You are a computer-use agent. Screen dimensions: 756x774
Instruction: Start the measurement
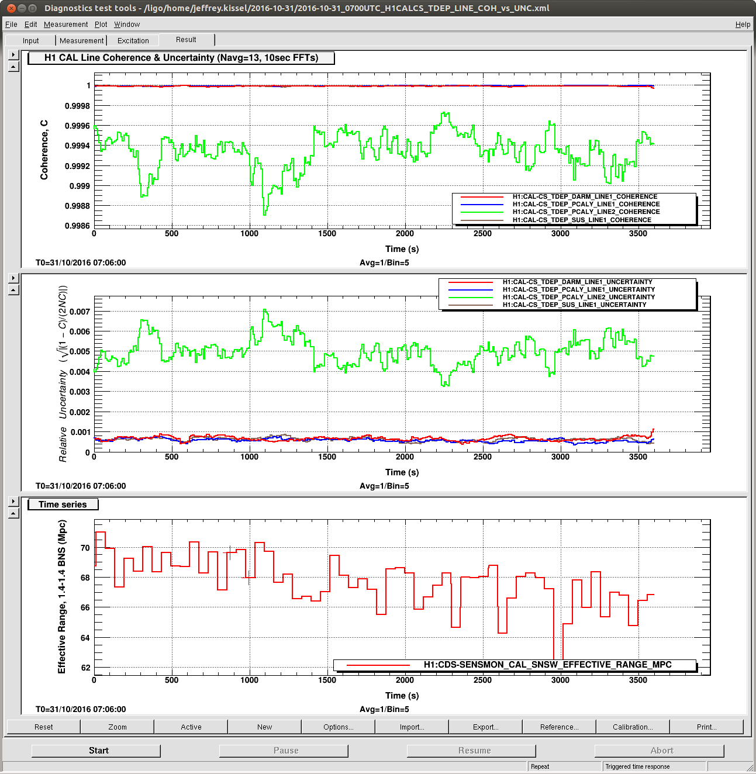[96, 751]
